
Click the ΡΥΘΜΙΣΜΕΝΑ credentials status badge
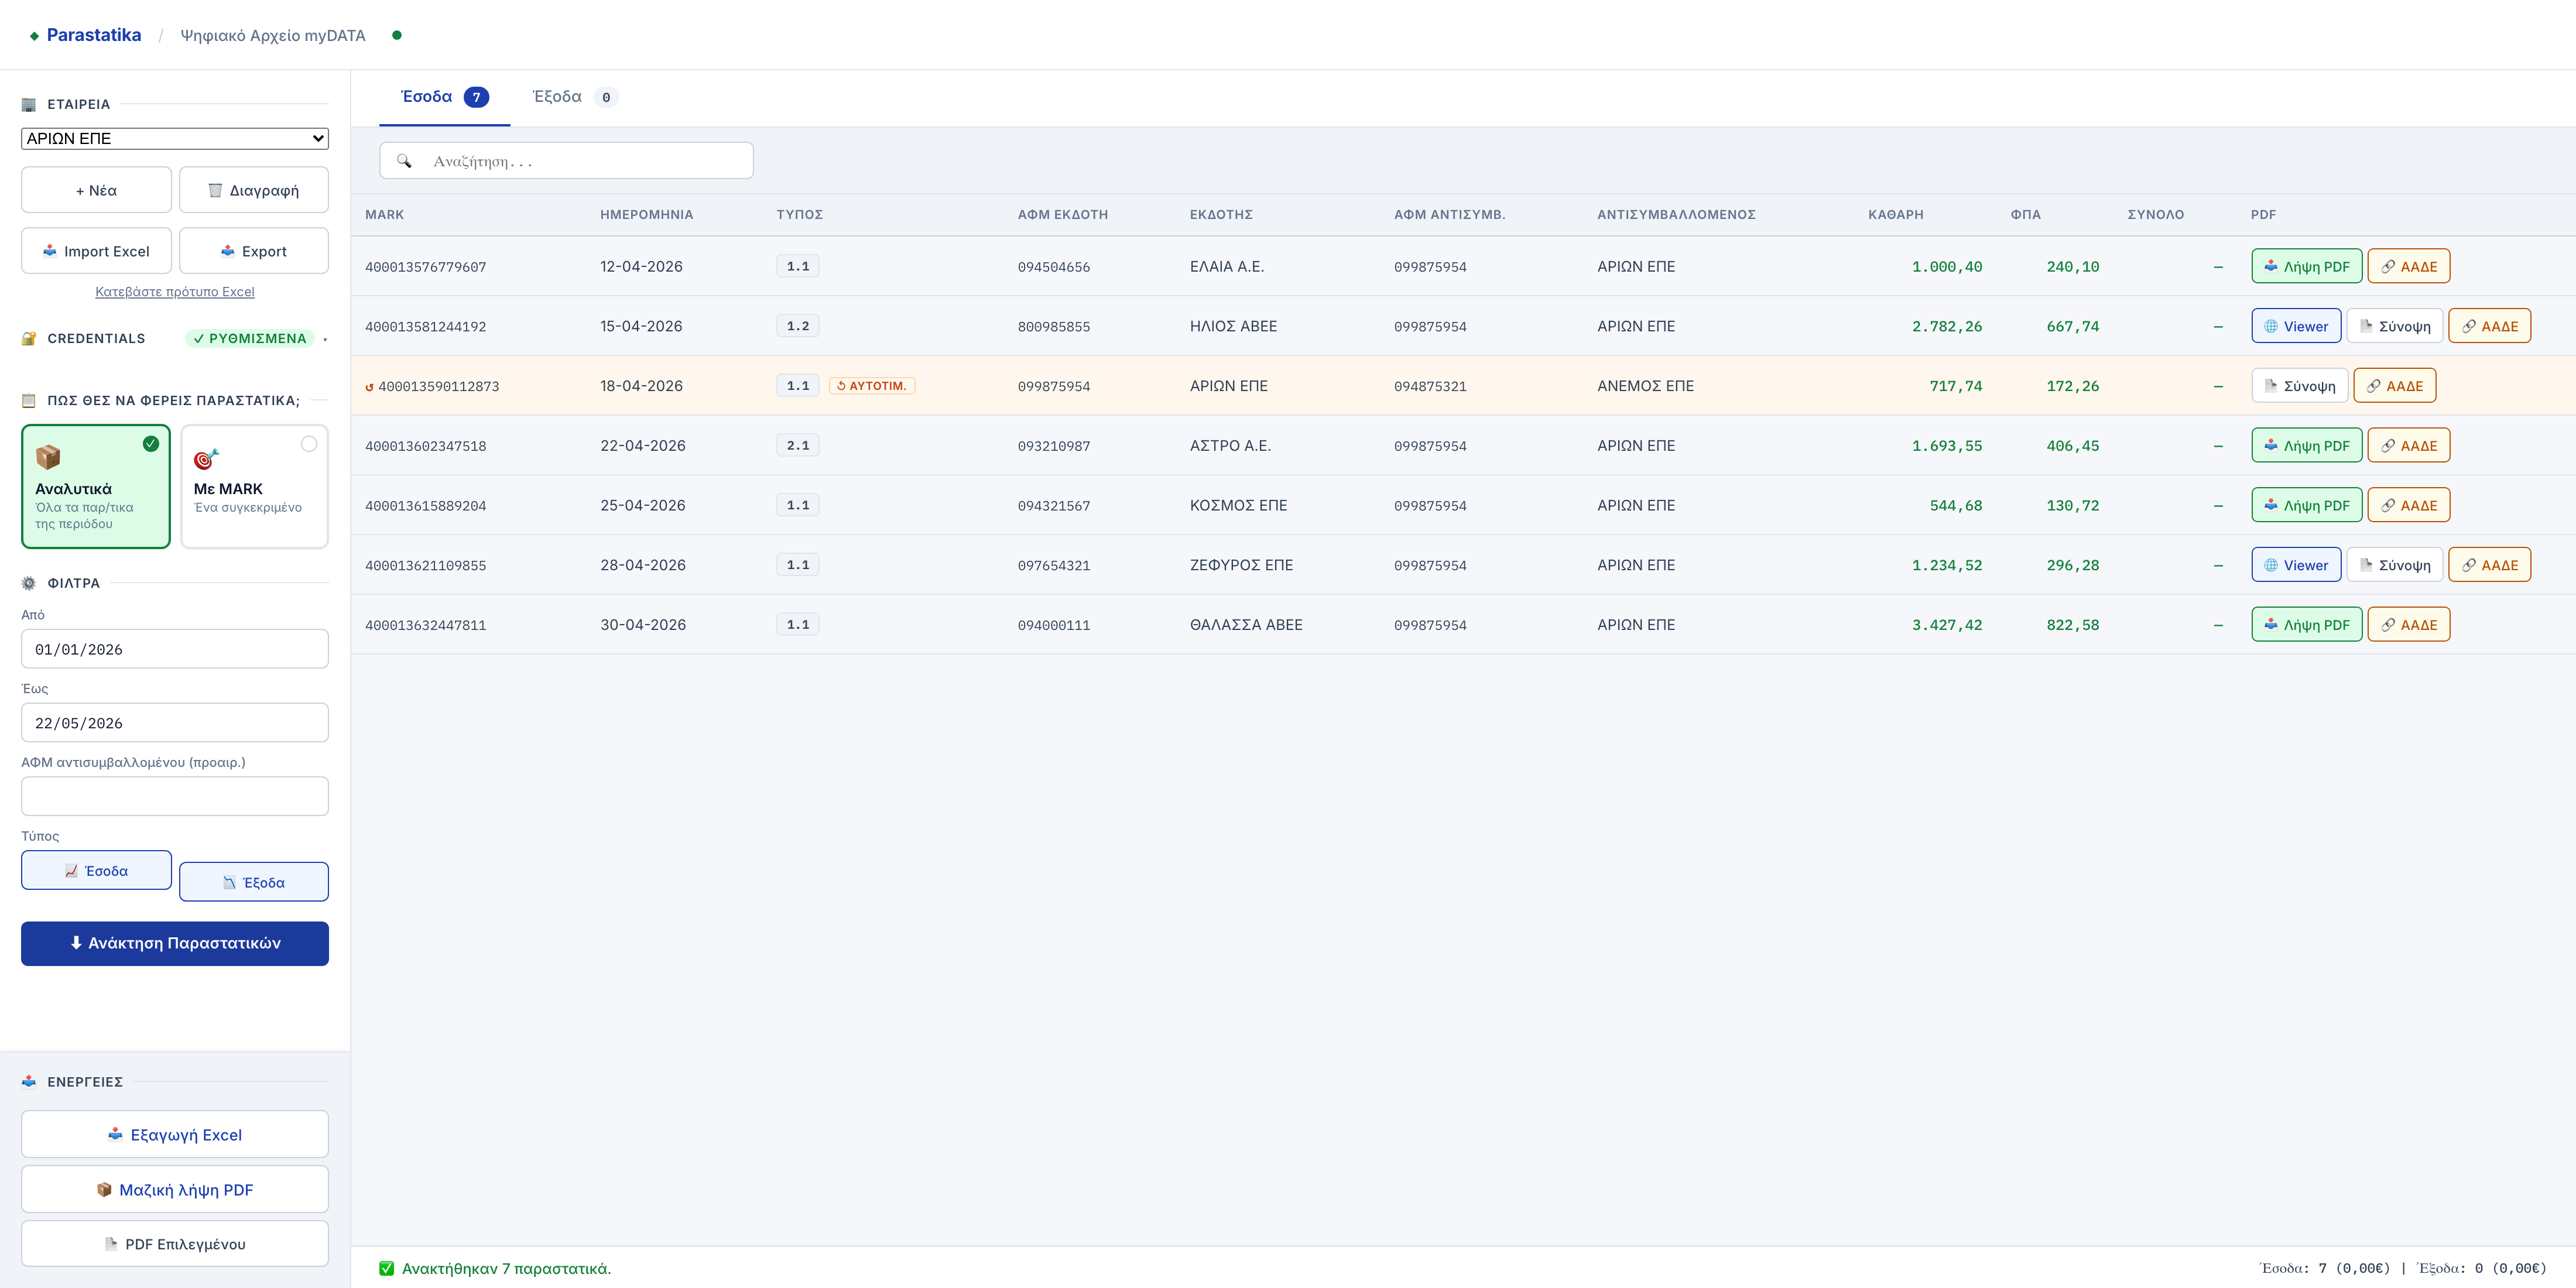click(250, 339)
